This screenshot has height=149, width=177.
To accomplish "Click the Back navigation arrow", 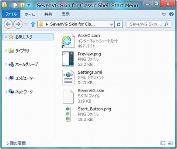I will (x=8, y=24).
